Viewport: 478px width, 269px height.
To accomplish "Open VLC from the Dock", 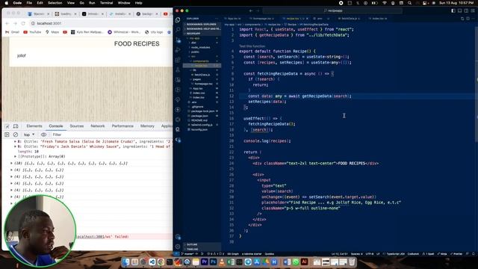I will click(222, 262).
